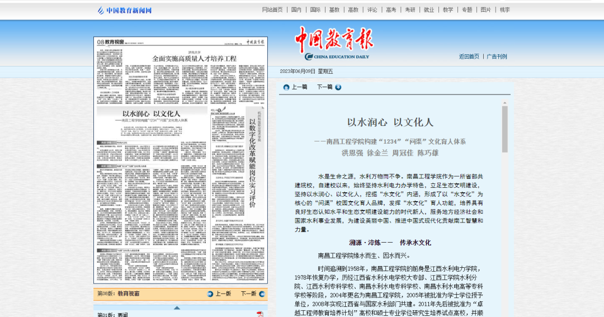Open the 图片 section in the top menu

(x=486, y=10)
